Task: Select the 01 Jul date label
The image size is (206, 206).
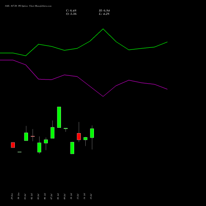Action: (25, 197)
